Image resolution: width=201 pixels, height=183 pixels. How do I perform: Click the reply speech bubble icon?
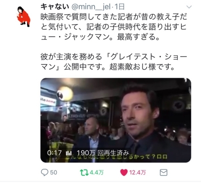(45, 172)
